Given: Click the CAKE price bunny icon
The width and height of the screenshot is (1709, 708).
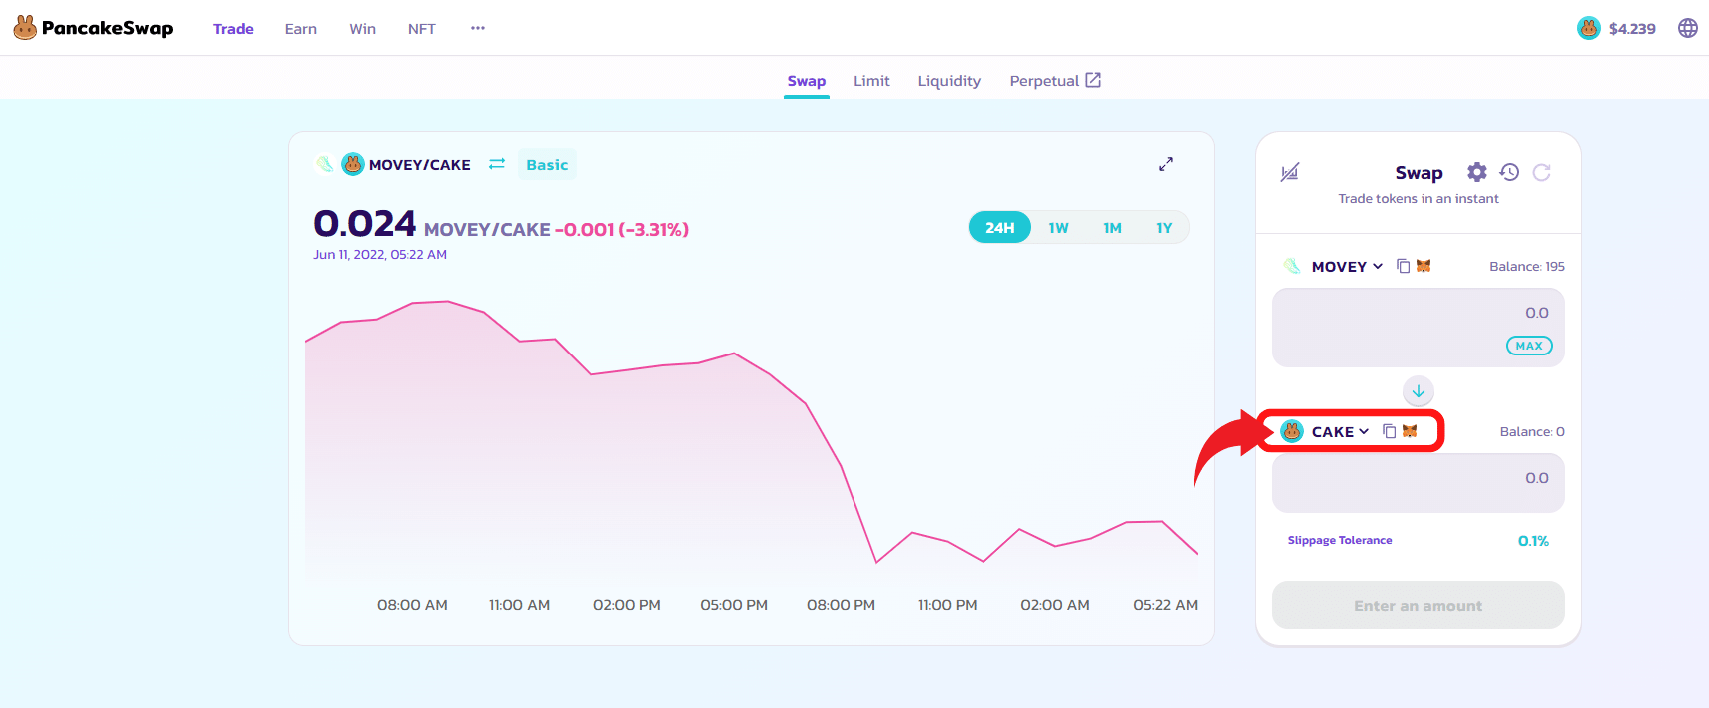Looking at the screenshot, I should point(1588,28).
